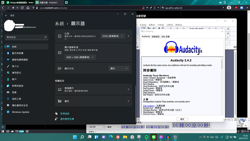Click the Find a setting search field
Image resolution: width=250 pixels, height=141 pixels.
pos(26,37)
